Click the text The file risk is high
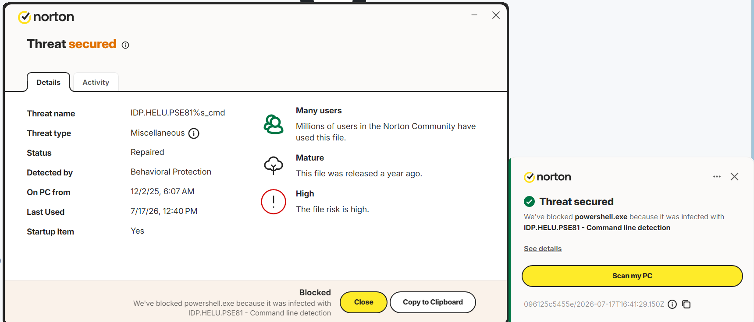This screenshot has height=322, width=754. point(332,210)
